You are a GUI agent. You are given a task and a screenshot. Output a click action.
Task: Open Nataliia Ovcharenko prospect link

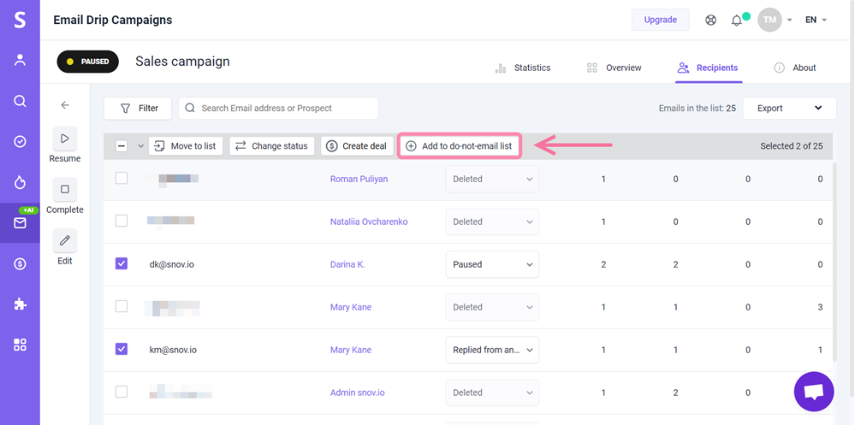pos(369,221)
